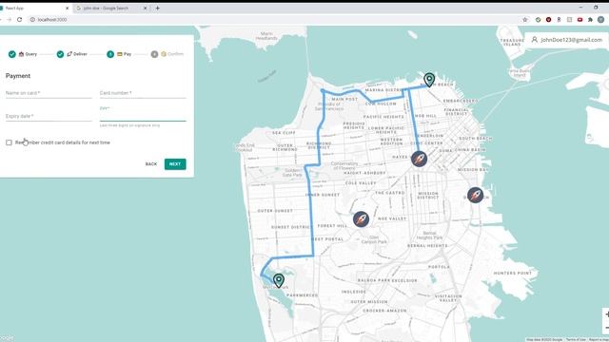Click the user profile icon beside the email

tap(535, 40)
